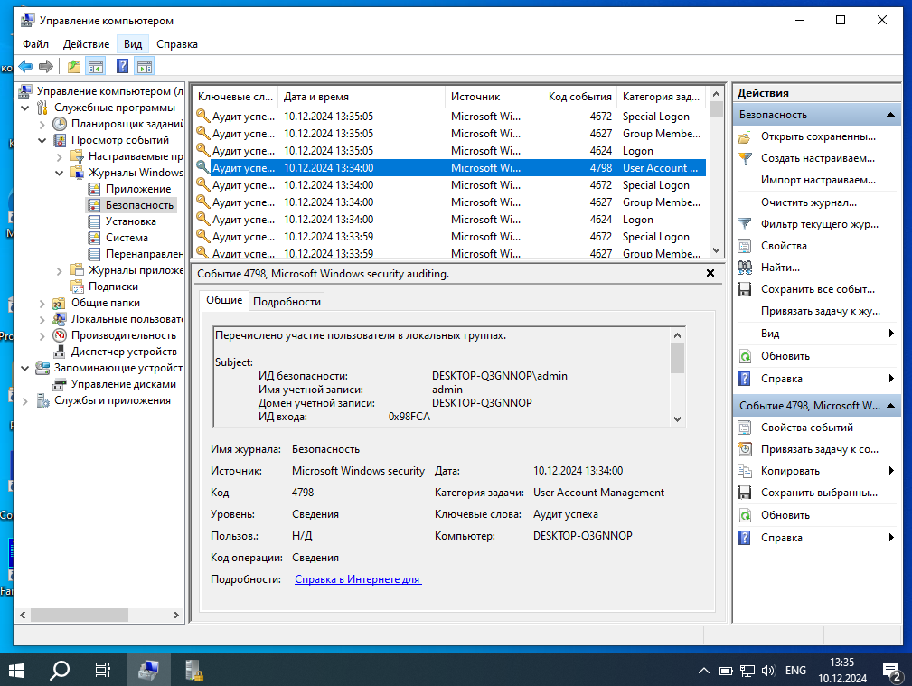Click the Up one level folder icon
912x686 pixels.
[74, 66]
